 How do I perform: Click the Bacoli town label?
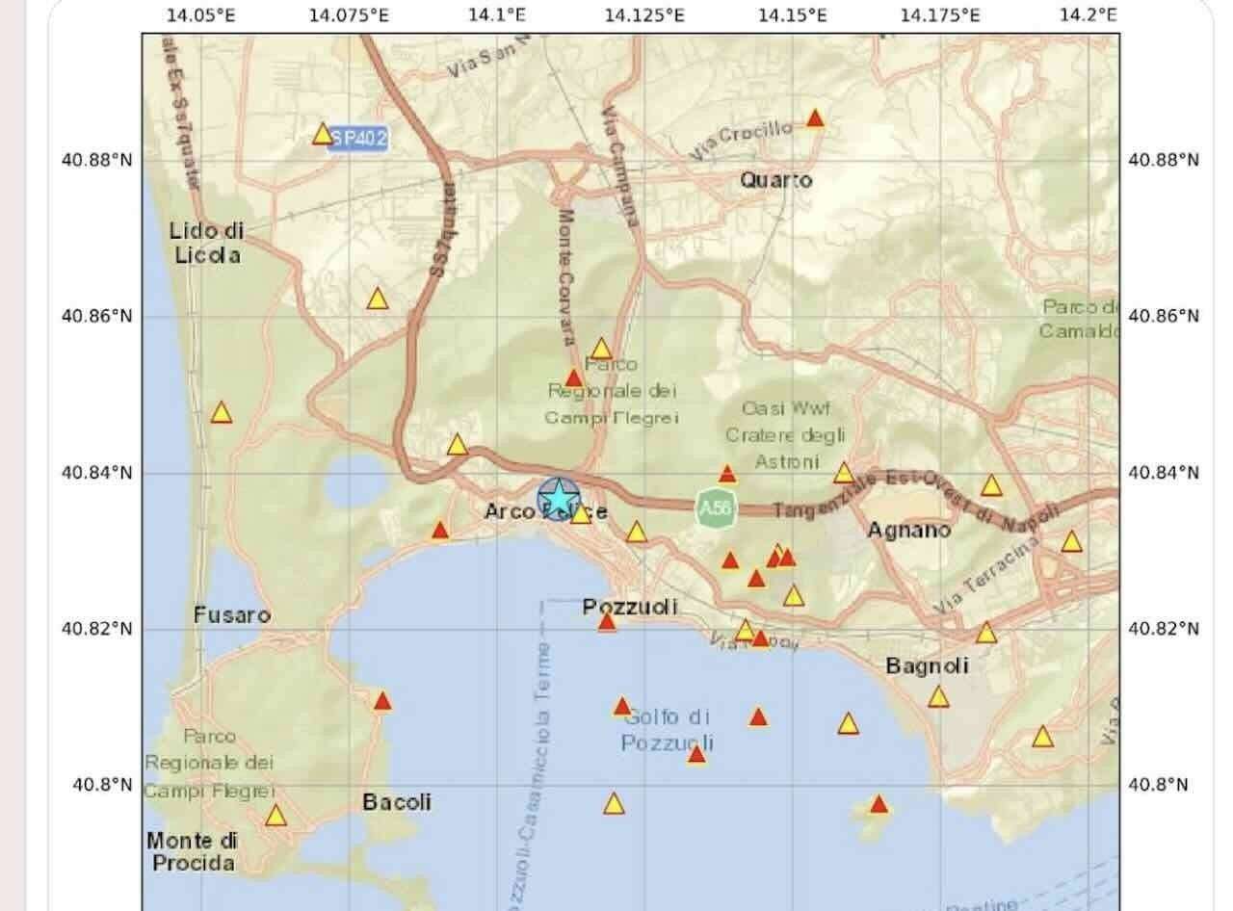pyautogui.click(x=397, y=802)
